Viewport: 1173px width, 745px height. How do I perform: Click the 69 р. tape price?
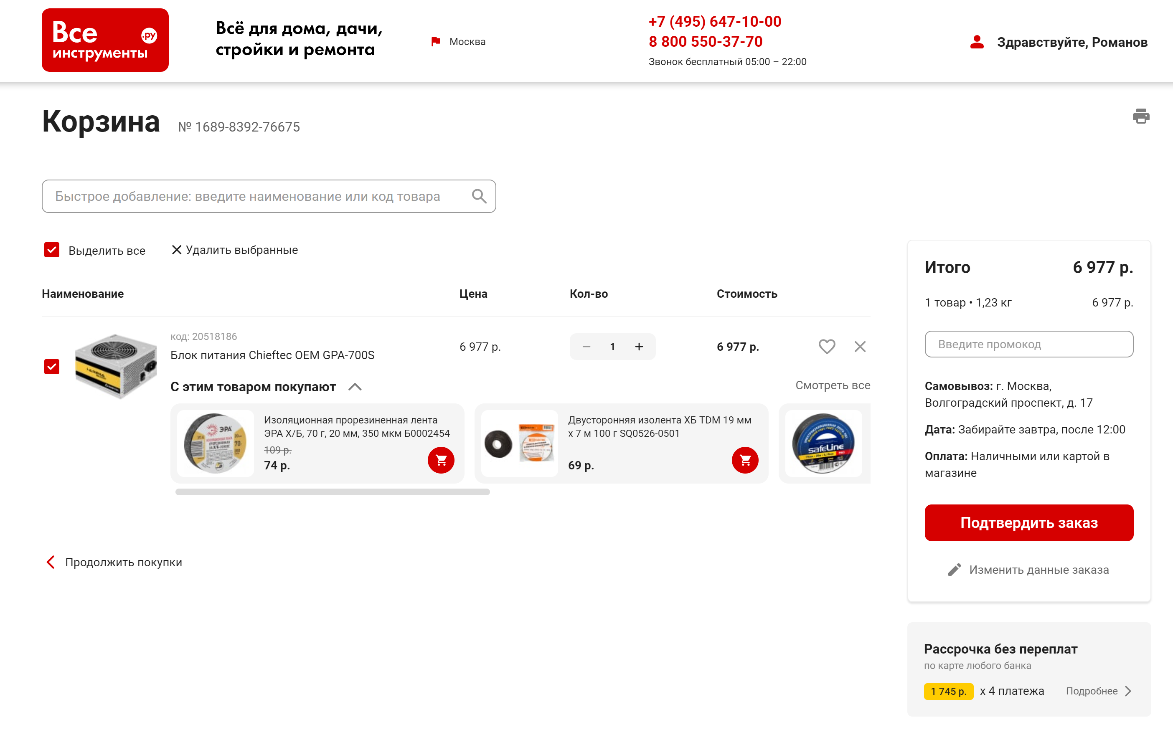coord(581,466)
